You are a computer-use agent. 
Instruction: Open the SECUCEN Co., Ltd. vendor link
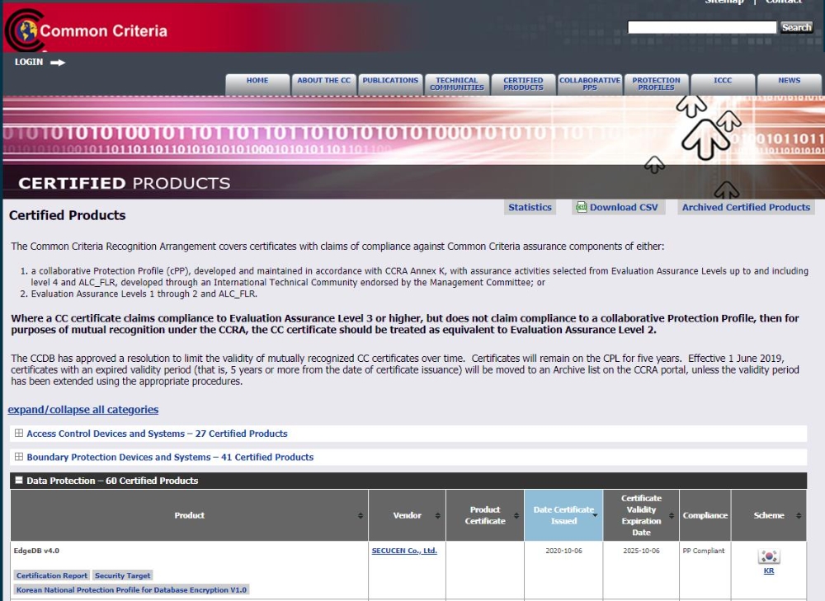coord(404,551)
